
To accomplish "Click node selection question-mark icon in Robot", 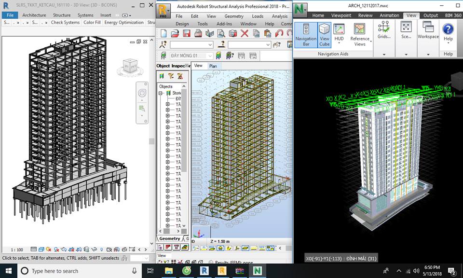I will point(163,44).
